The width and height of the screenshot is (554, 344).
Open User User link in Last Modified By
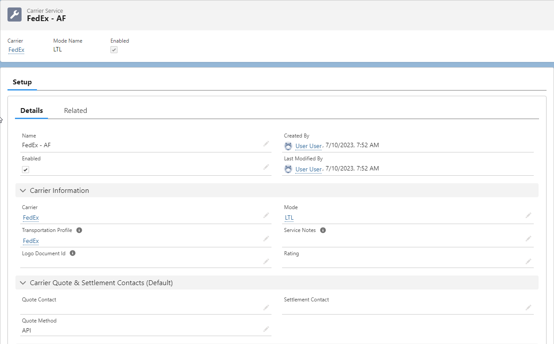tap(308, 169)
